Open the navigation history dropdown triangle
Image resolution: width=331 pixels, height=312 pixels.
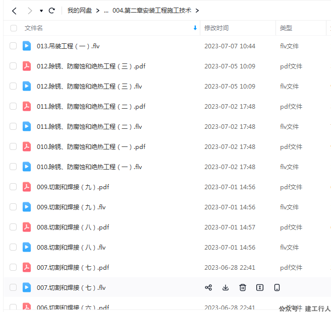coord(41,11)
